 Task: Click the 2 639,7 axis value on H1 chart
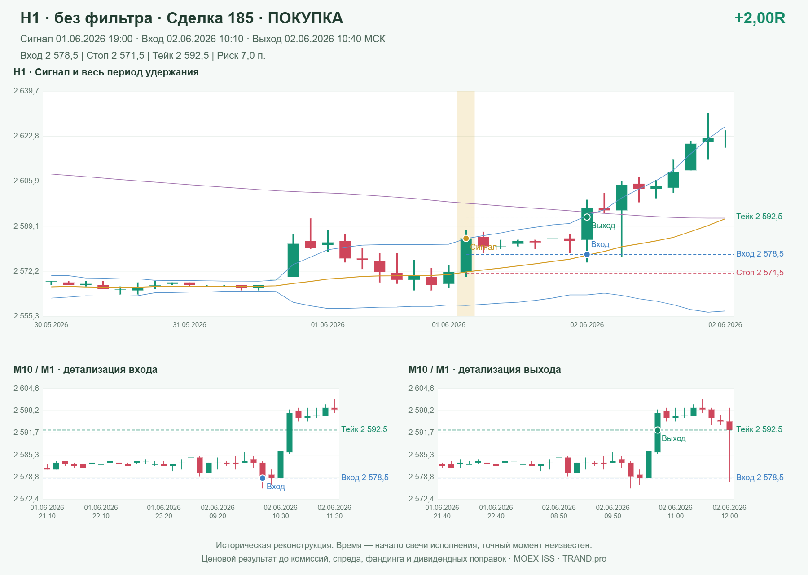26,91
